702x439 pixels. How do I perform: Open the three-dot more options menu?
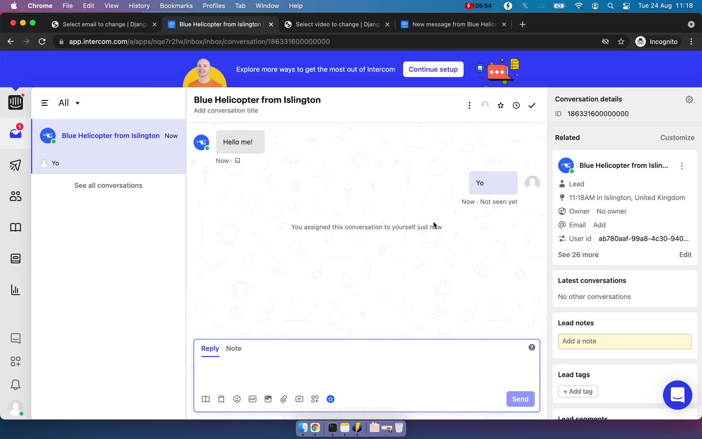pos(469,105)
